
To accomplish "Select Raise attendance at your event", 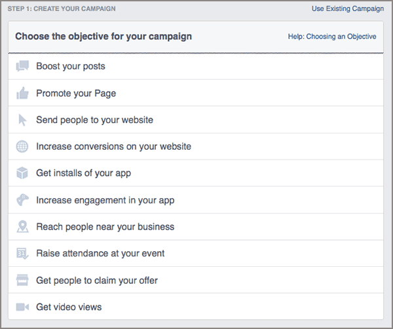I will click(x=100, y=253).
